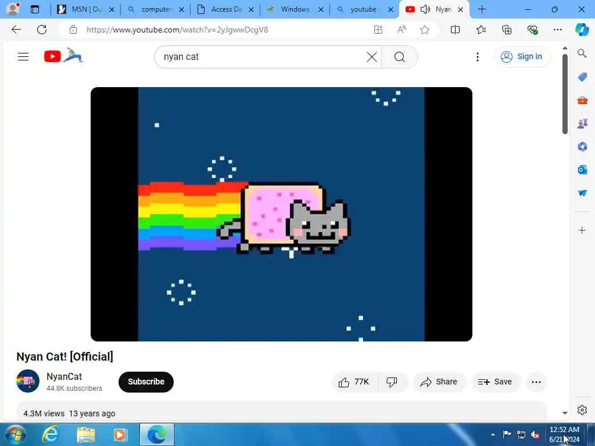Refresh the page
This screenshot has width=595, height=446.
coord(42,30)
